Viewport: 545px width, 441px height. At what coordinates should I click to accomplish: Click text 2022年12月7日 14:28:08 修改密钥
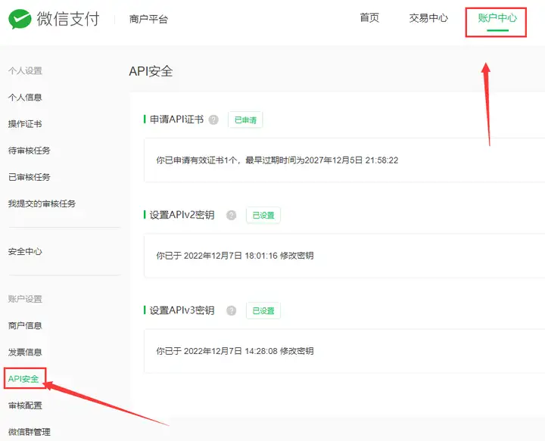click(x=248, y=351)
